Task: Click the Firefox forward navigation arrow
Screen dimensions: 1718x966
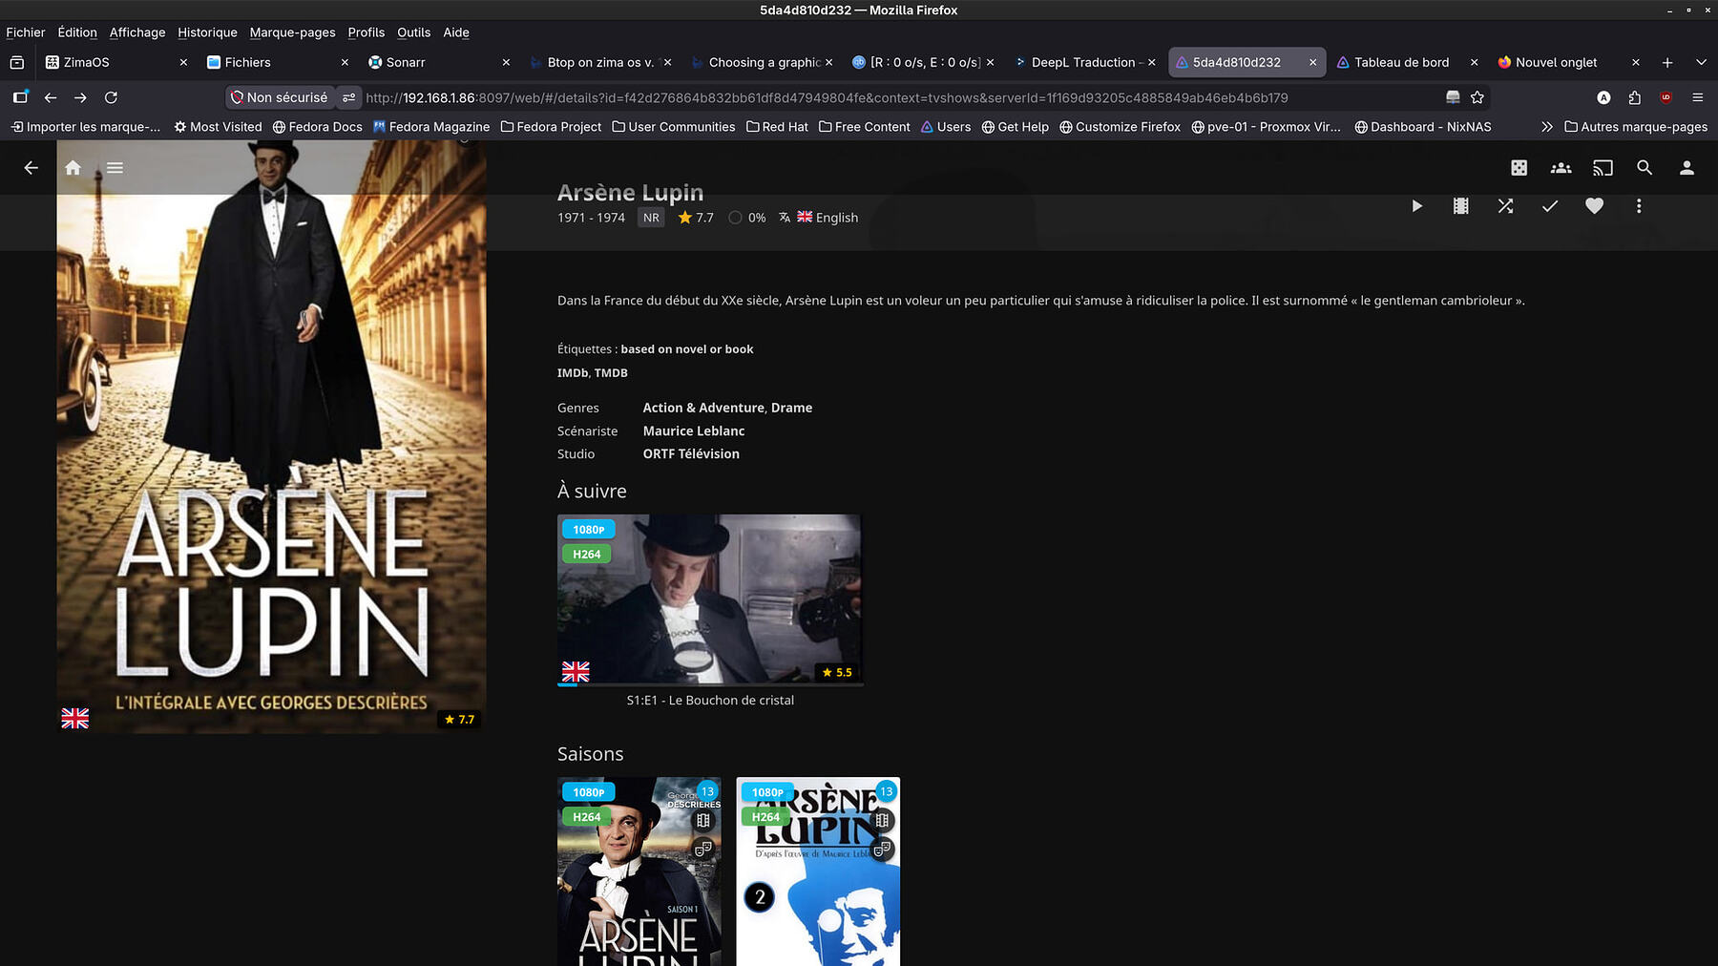Action: coord(81,97)
